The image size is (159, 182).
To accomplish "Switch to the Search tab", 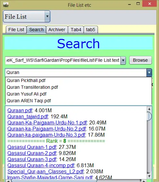I will 36,30.
